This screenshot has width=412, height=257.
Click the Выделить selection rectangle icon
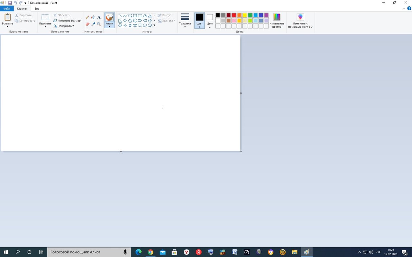point(45,17)
